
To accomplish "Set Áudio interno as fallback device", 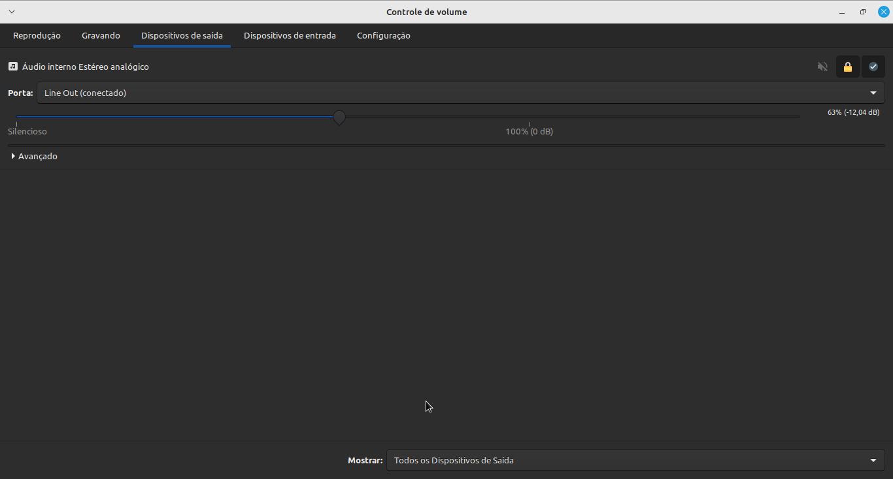I will pyautogui.click(x=873, y=67).
